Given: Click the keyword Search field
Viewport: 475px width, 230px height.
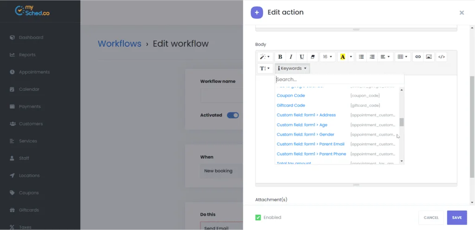Looking at the screenshot, I should [340, 80].
